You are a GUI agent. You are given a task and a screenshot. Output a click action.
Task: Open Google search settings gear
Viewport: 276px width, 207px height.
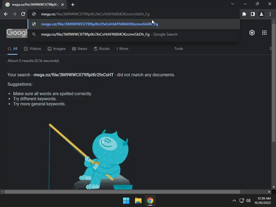click(x=252, y=33)
